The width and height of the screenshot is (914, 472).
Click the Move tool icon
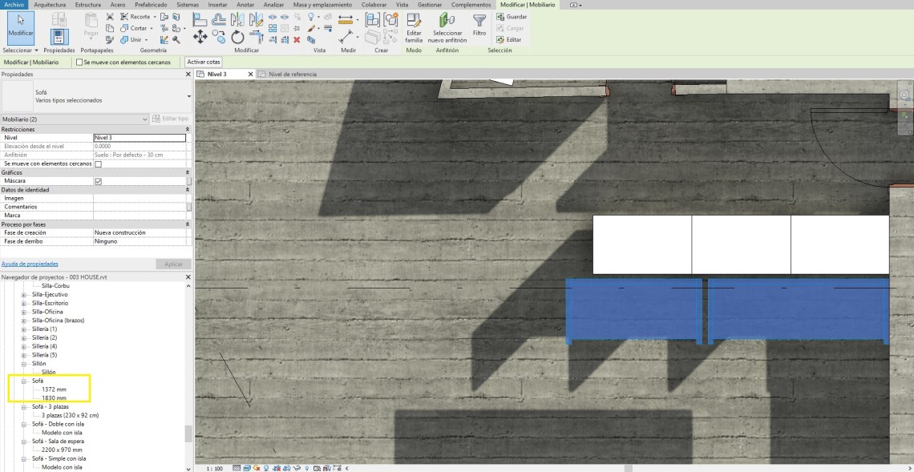click(x=200, y=37)
